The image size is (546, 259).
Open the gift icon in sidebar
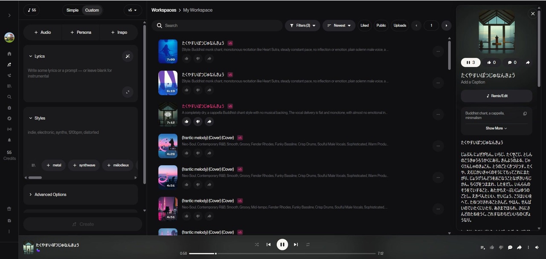9,209
